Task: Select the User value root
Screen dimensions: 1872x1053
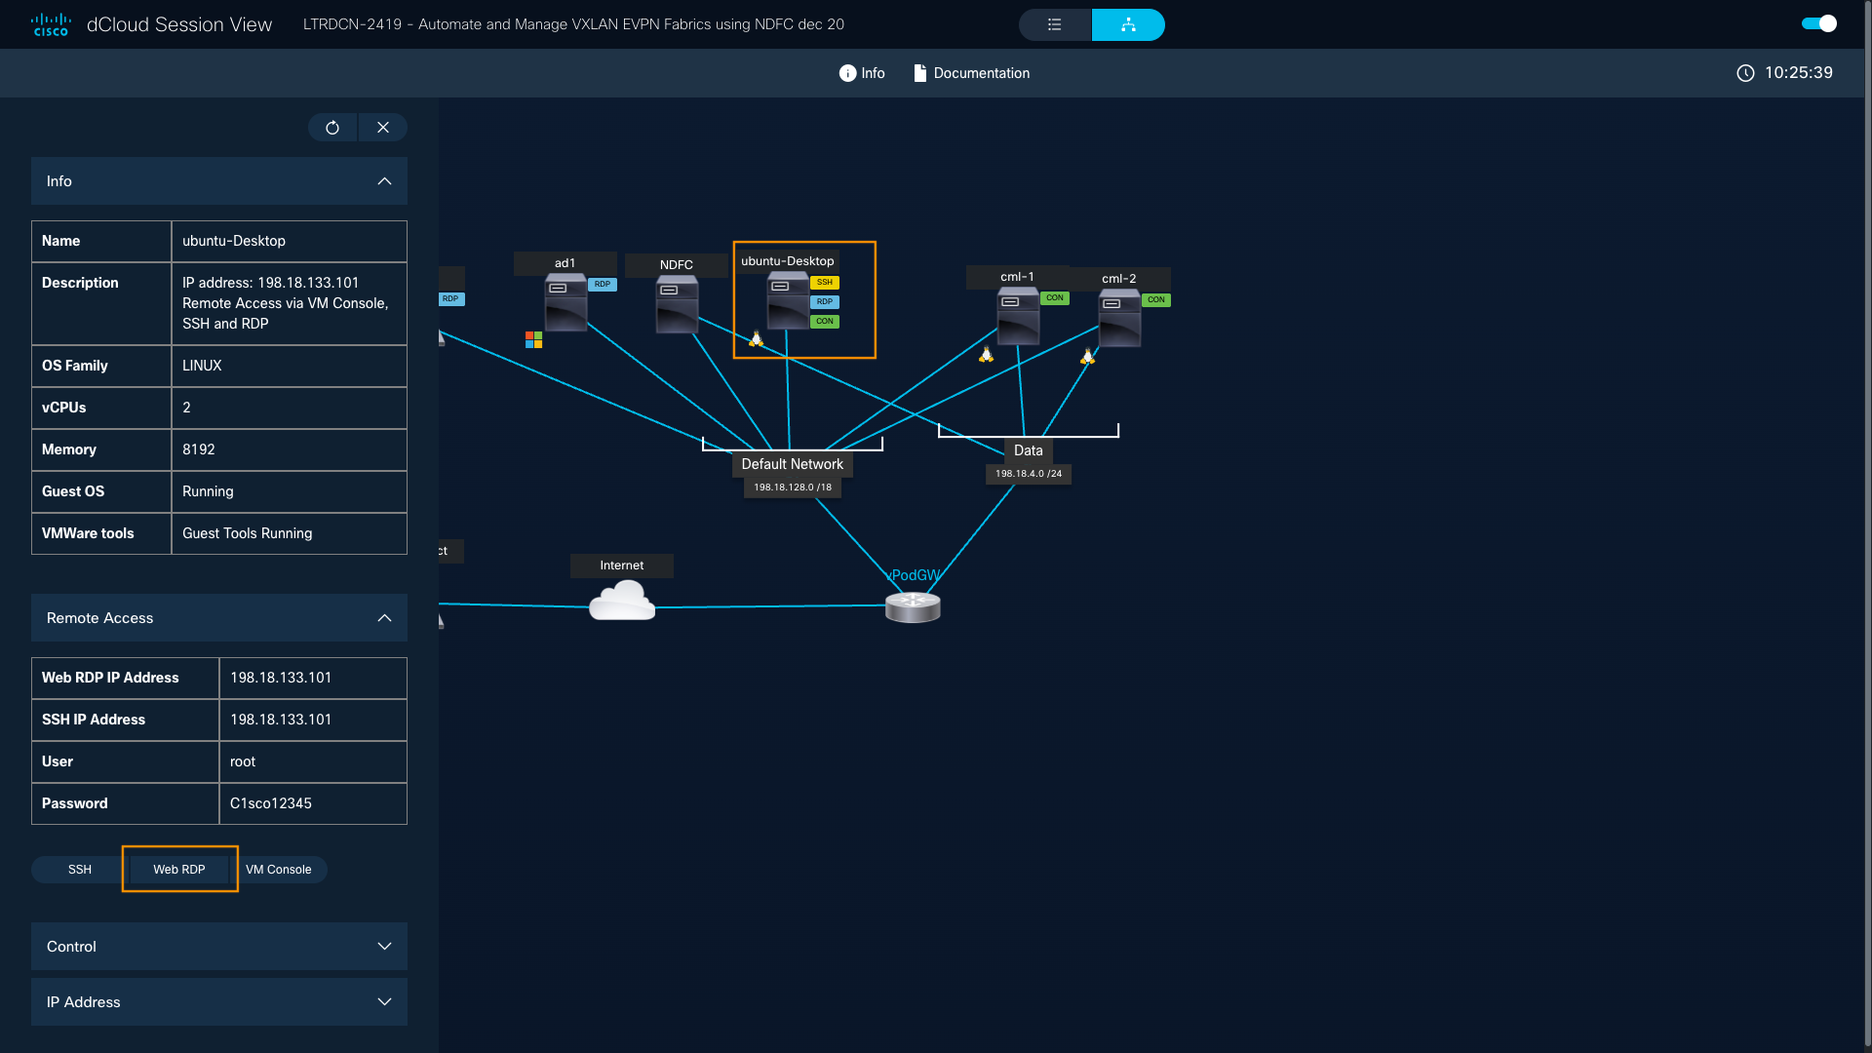Action: coord(243,761)
